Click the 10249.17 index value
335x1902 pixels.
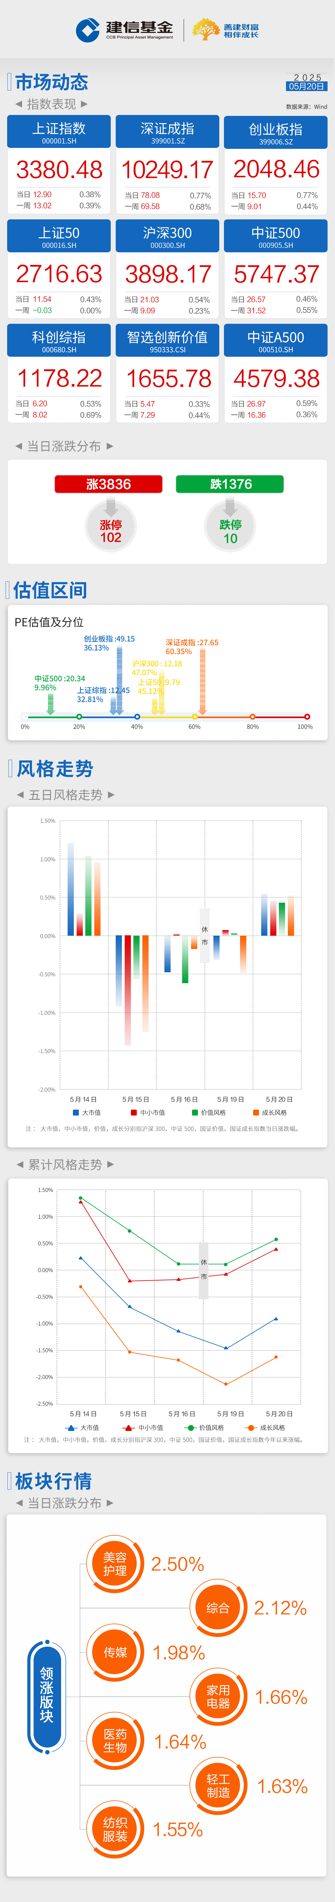[x=167, y=170]
